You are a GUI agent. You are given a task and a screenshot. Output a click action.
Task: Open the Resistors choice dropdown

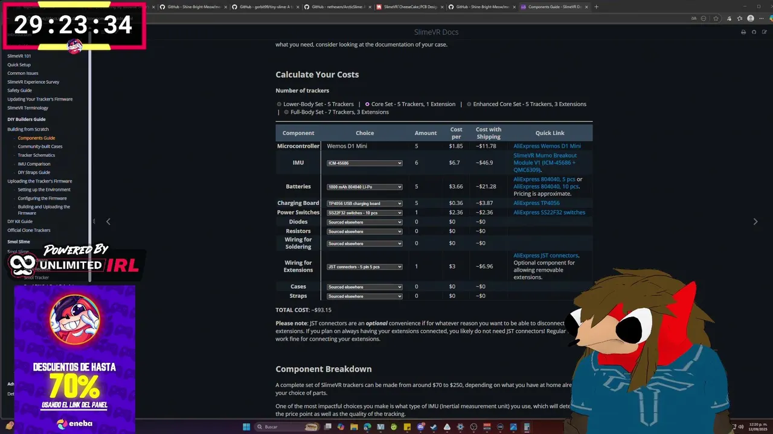pyautogui.click(x=364, y=231)
